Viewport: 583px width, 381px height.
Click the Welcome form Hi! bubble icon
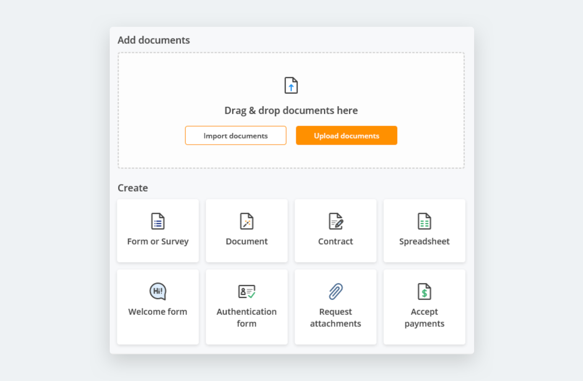158,291
